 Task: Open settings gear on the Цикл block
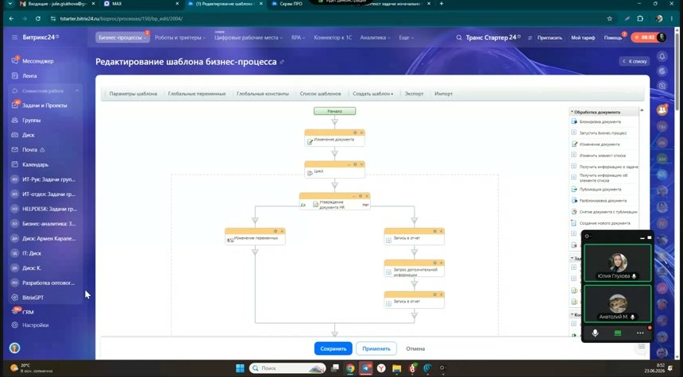pos(355,164)
